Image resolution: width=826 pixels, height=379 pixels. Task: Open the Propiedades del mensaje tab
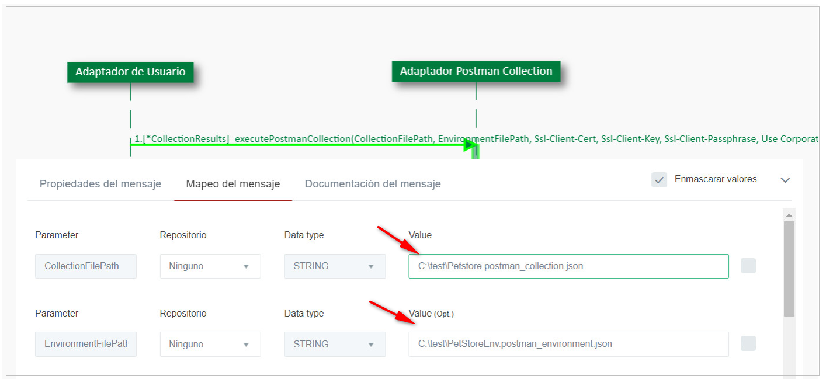(x=100, y=184)
